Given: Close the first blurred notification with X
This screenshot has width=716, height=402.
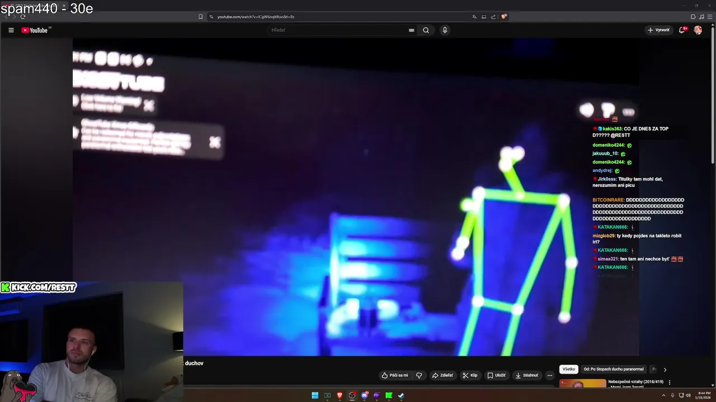Looking at the screenshot, I should [x=149, y=104].
